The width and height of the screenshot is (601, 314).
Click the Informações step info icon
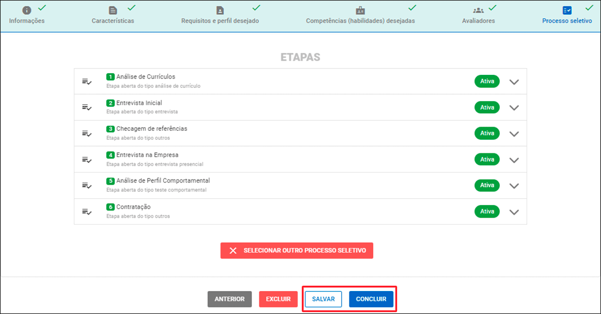pyautogui.click(x=27, y=10)
